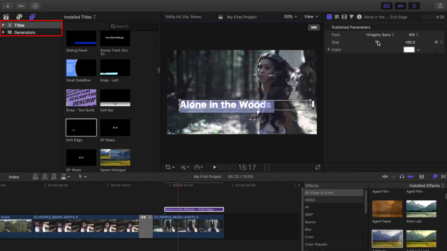Open the timeline Index button
Screen dimensions: 447x251
click(x=14, y=177)
